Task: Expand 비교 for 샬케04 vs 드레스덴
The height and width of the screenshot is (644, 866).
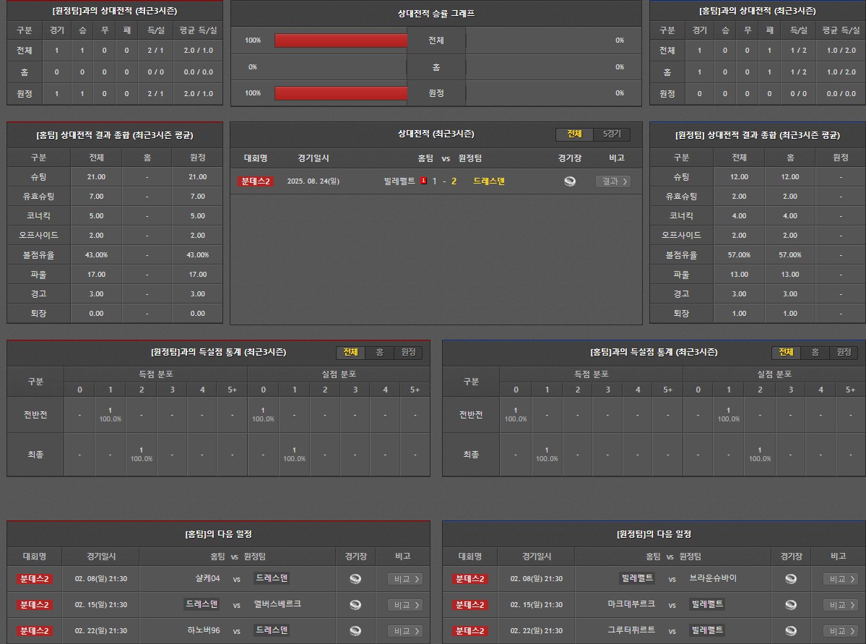Action: [x=404, y=579]
